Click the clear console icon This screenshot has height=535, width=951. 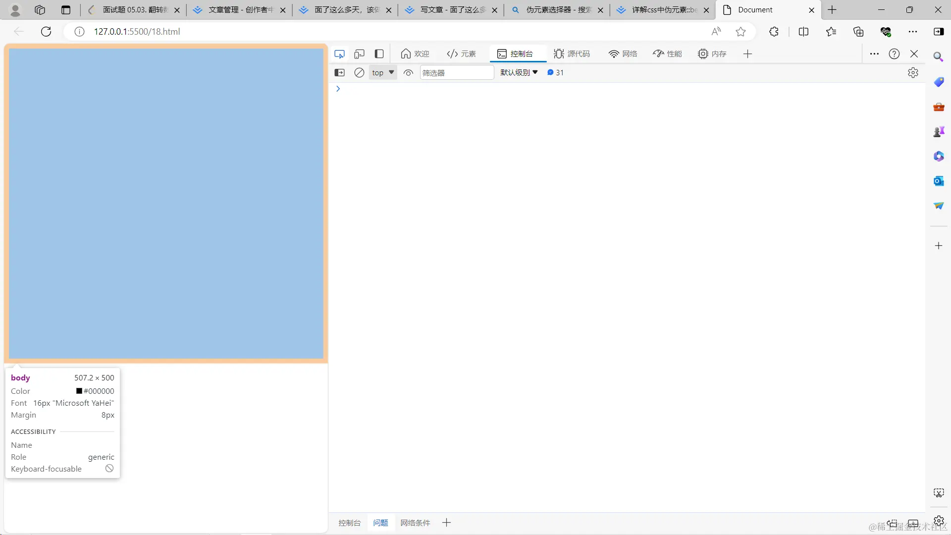(x=359, y=73)
